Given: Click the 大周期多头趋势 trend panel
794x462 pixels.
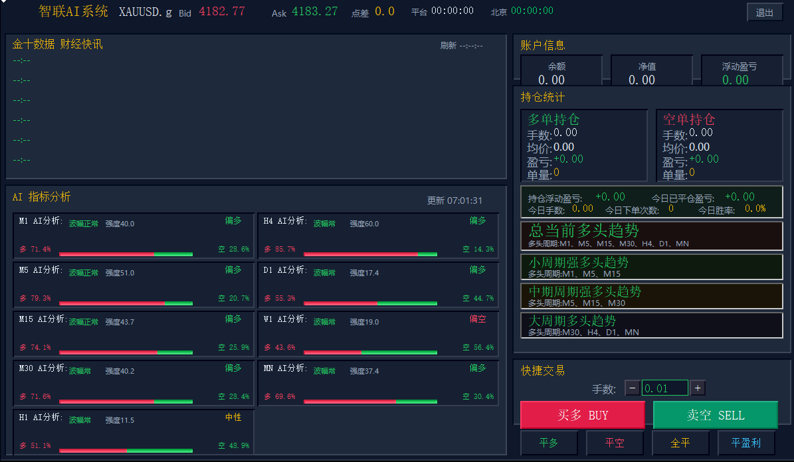Looking at the screenshot, I should coord(652,325).
